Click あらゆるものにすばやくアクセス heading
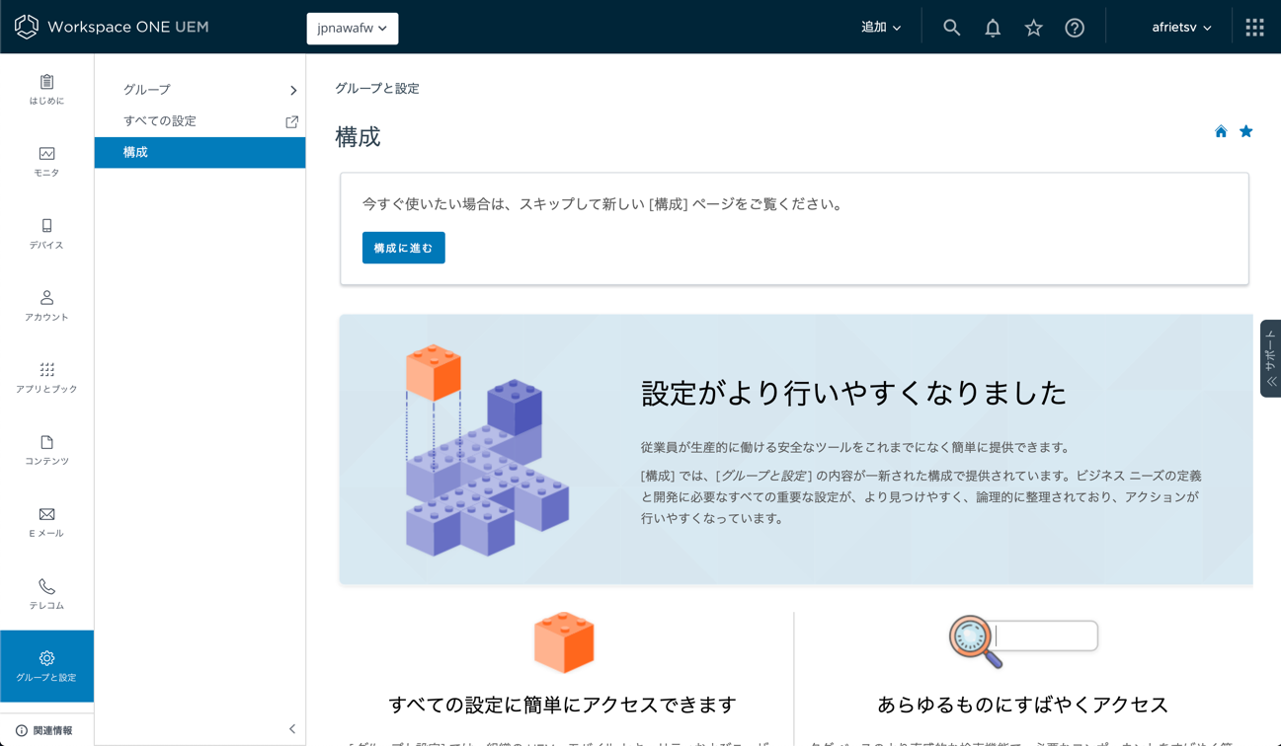Image resolution: width=1281 pixels, height=746 pixels. (1022, 705)
